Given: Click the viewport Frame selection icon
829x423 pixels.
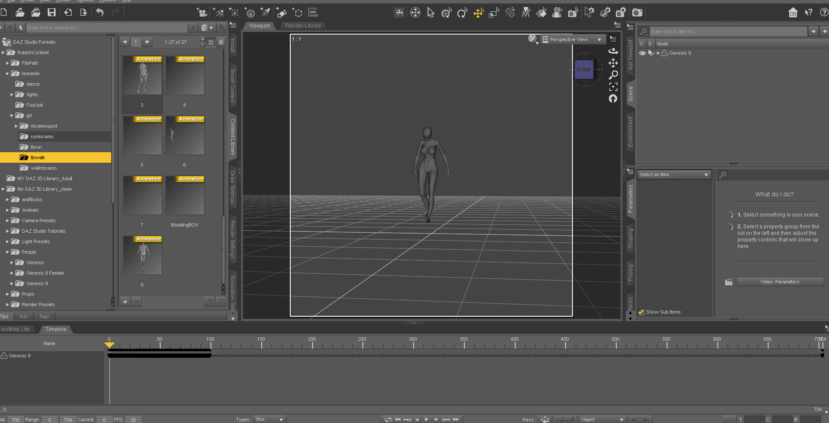Looking at the screenshot, I should (613, 87).
